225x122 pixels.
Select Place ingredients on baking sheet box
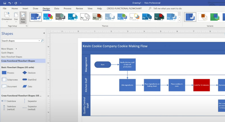tap(152, 85)
